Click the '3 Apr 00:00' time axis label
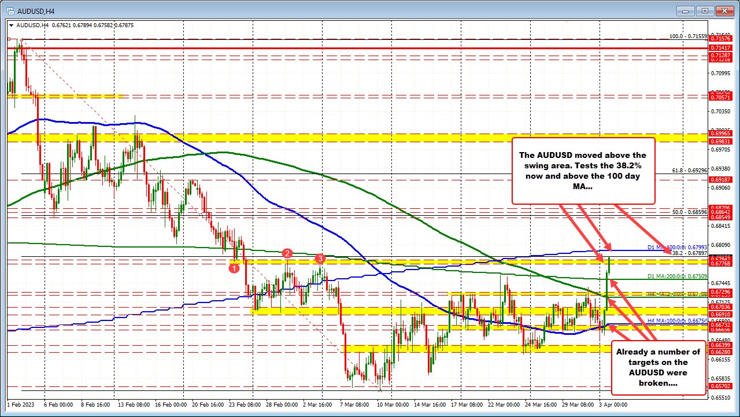The image size is (740, 417). pos(614,405)
